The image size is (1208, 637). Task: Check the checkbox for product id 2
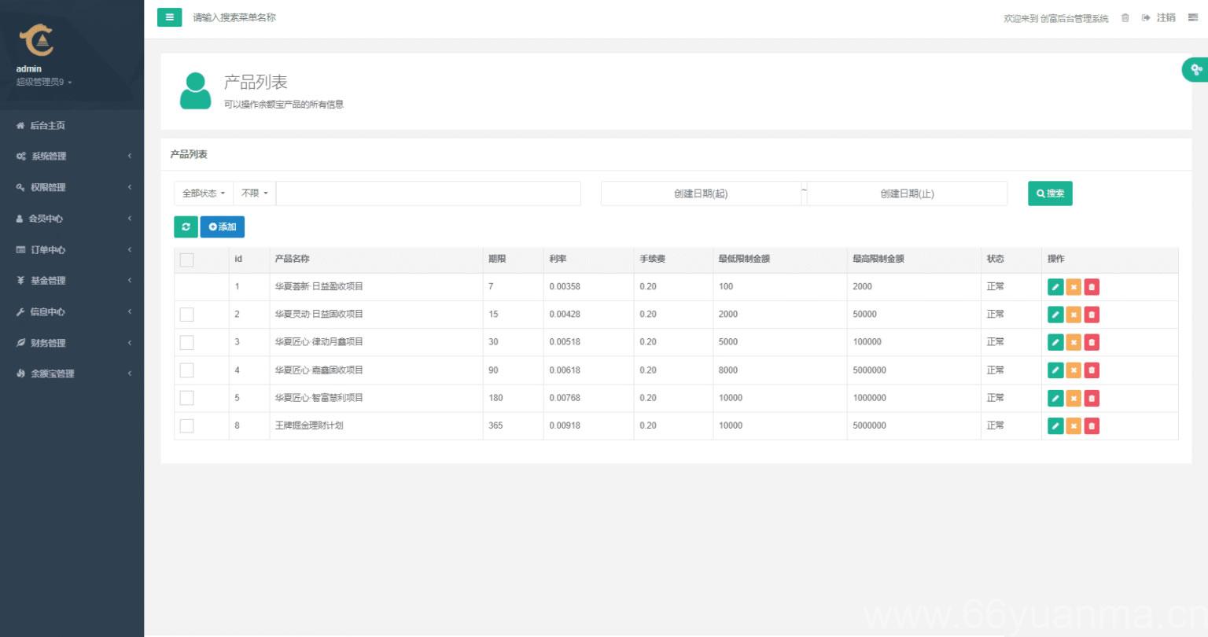tap(186, 315)
